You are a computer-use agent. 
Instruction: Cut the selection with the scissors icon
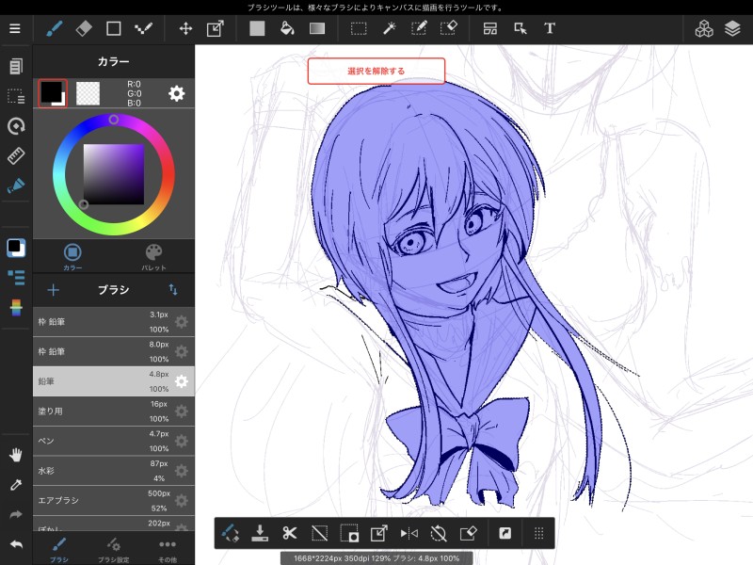coord(290,533)
